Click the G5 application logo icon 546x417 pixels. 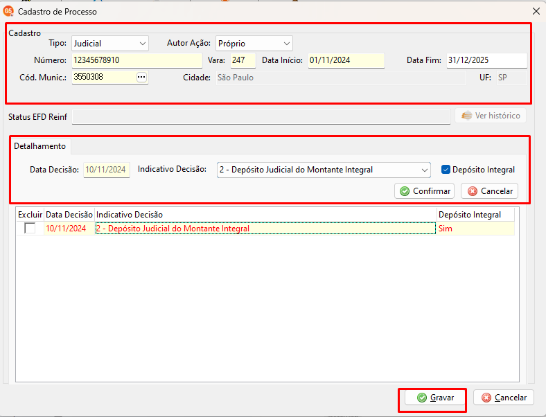[x=8, y=11]
